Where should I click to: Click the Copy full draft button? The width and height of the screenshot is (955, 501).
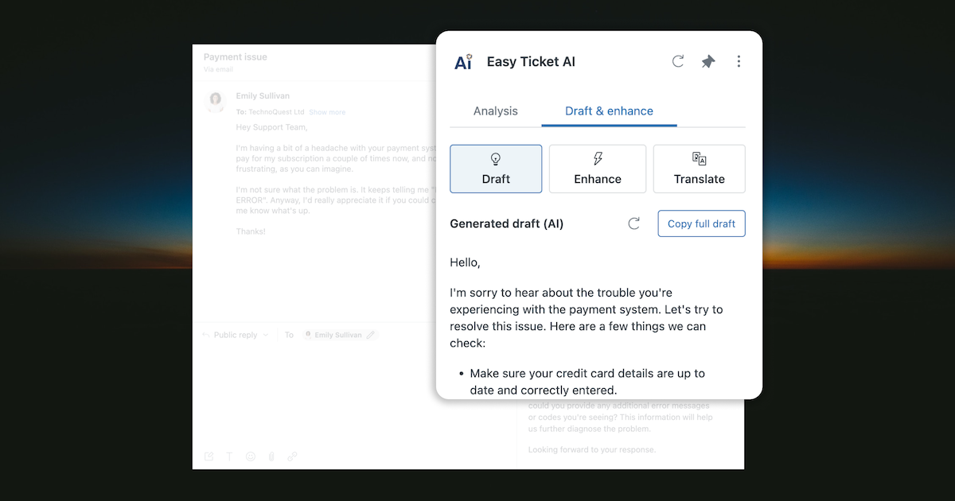pos(701,223)
